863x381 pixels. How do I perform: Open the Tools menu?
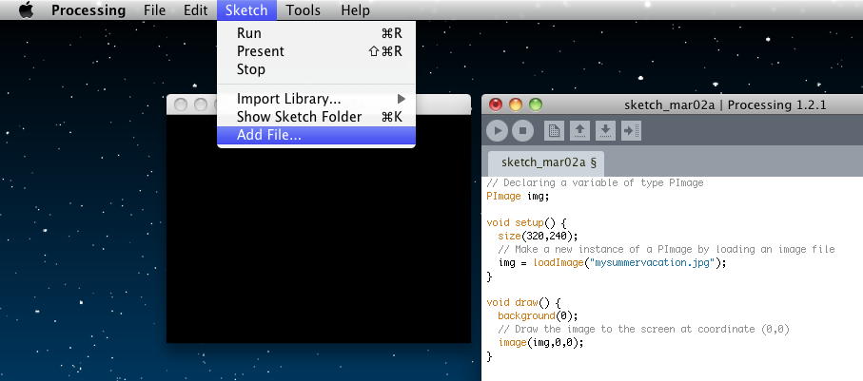[x=304, y=10]
